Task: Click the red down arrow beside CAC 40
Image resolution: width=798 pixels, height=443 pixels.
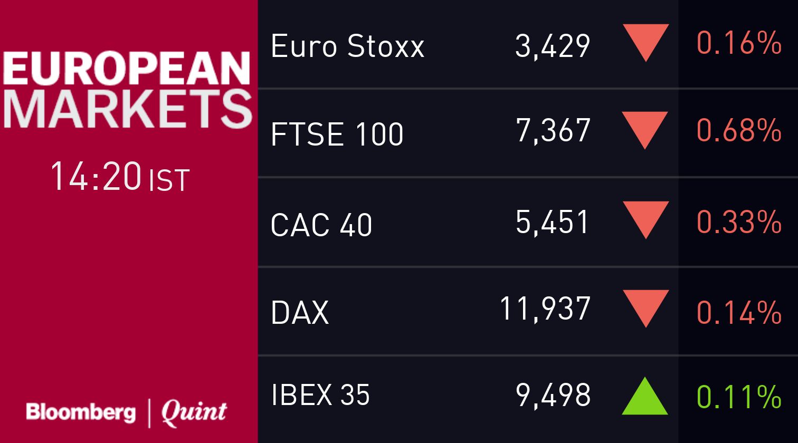Action: click(645, 220)
